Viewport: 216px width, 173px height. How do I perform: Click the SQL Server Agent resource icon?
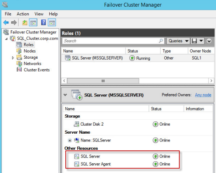(77, 164)
